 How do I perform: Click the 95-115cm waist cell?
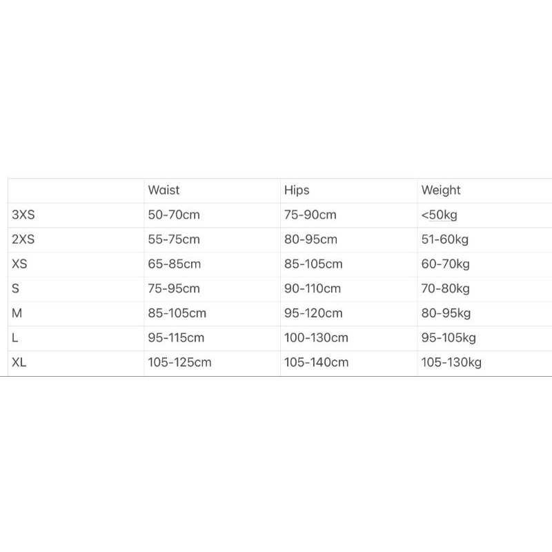[177, 338]
